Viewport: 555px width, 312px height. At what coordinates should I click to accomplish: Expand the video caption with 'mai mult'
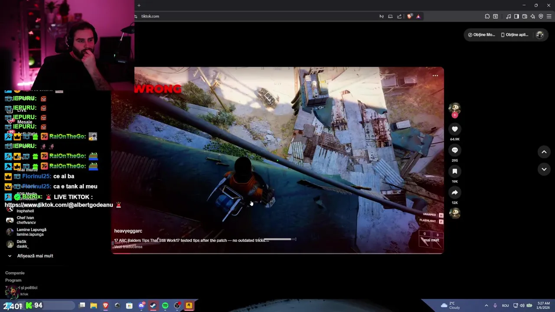(431, 240)
